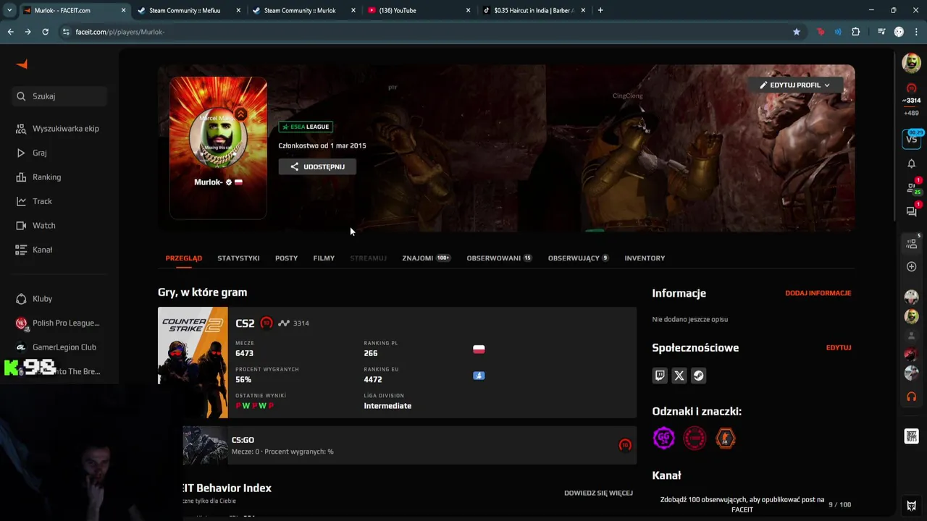Switch to Steam Community Murlok browser tab
This screenshot has width=927, height=521.
303,10
